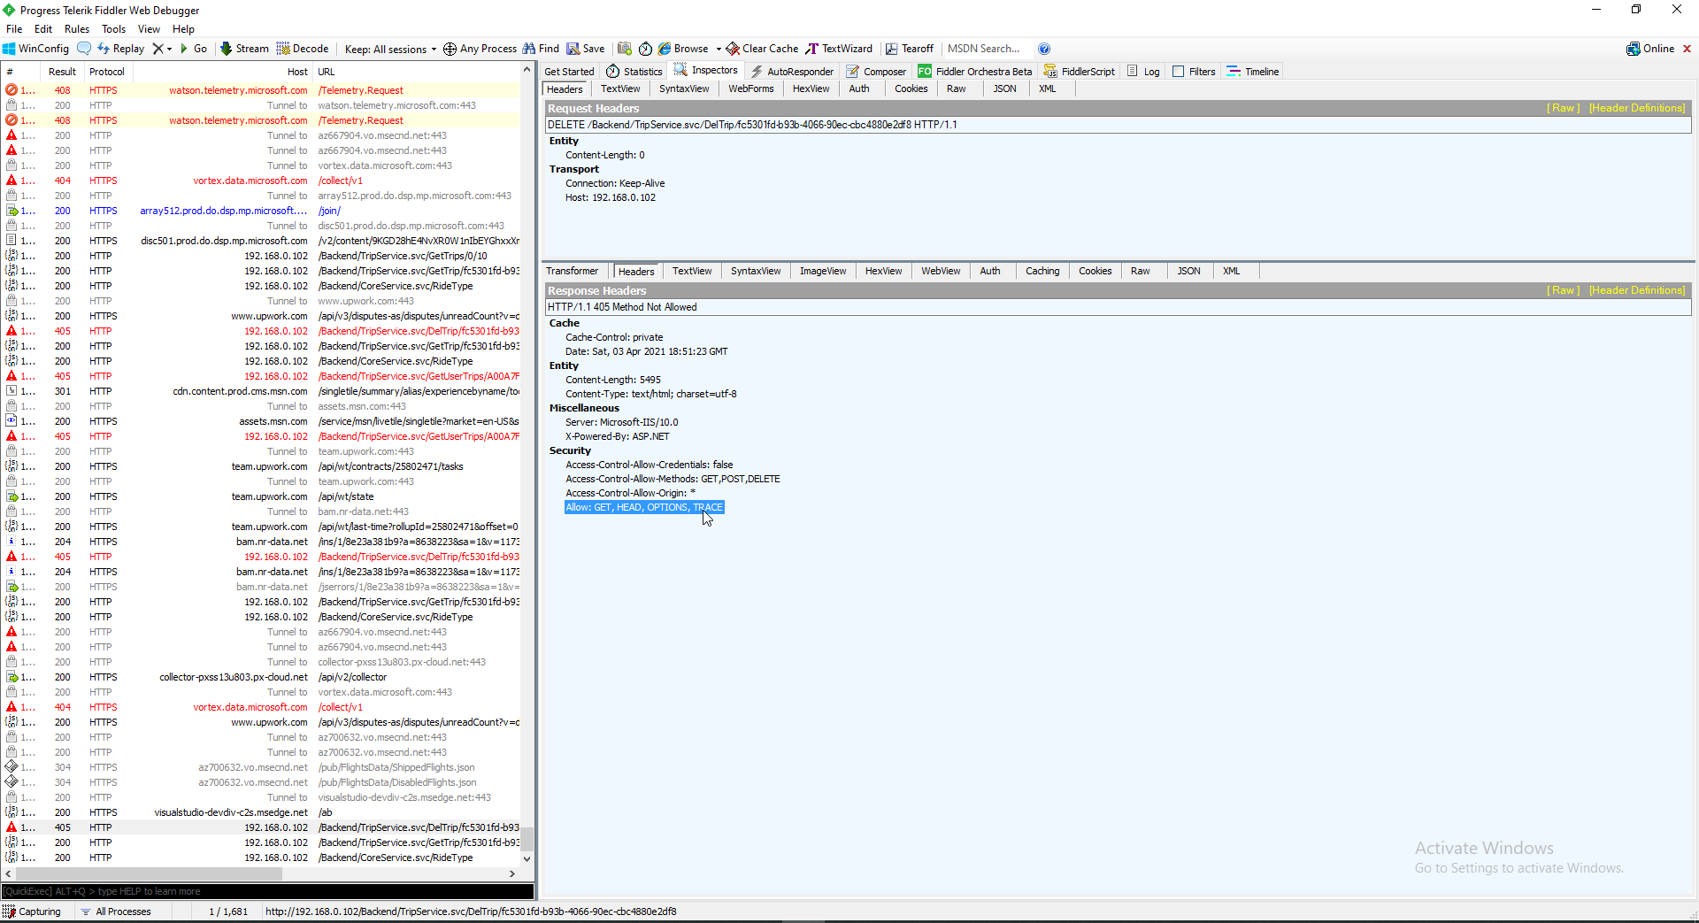
Task: Open the Help menu
Action: (183, 29)
